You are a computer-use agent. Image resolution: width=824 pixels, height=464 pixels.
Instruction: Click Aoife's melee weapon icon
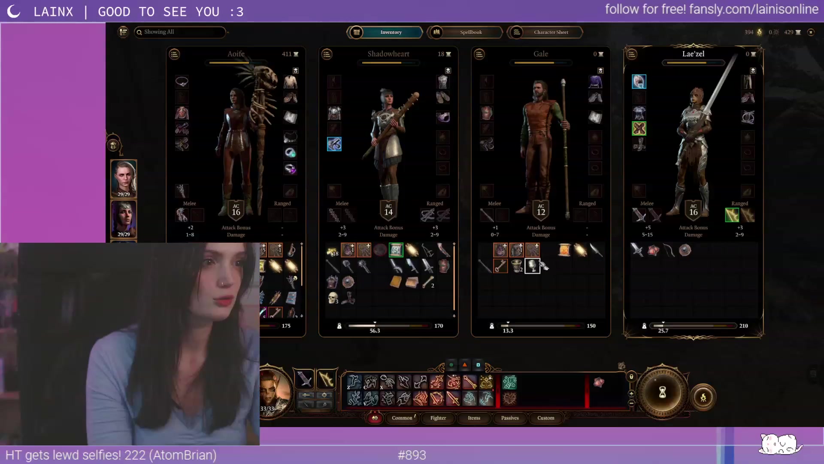[182, 215]
